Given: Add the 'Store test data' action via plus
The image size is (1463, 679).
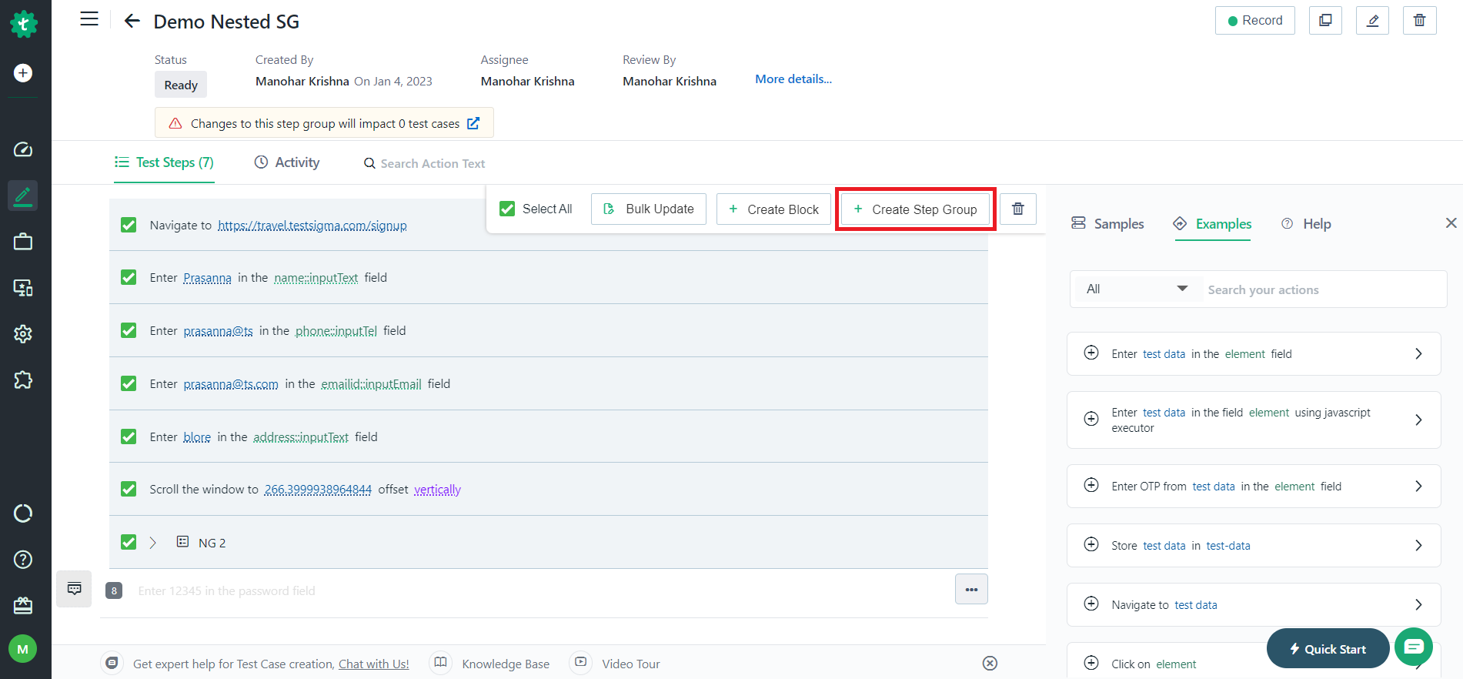Looking at the screenshot, I should [x=1091, y=545].
